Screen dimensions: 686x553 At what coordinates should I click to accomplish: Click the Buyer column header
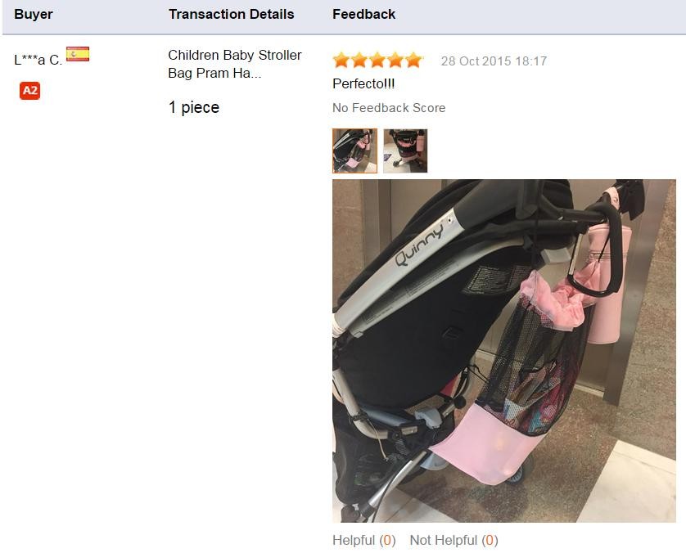34,14
